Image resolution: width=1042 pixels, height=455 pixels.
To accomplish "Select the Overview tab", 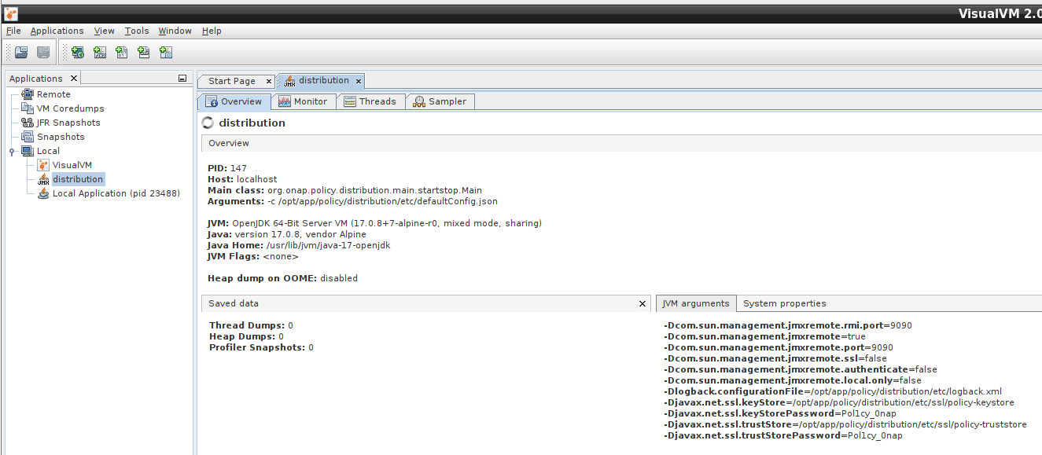I will [234, 101].
